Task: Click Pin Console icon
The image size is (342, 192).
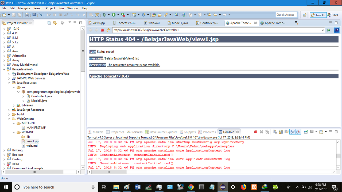Action: pyautogui.click(x=306, y=132)
